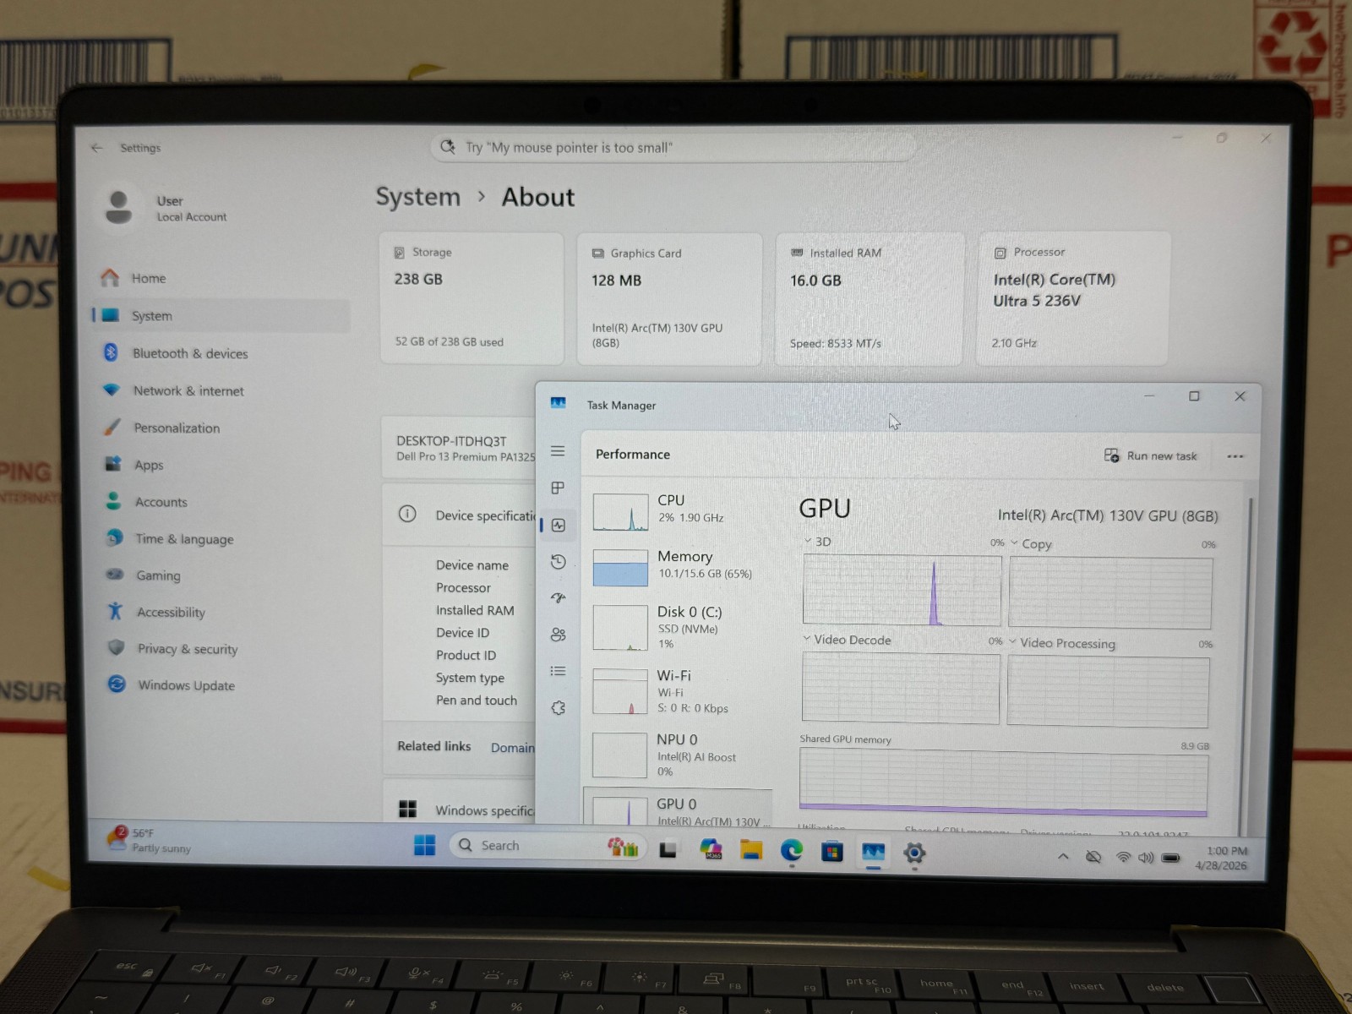Screen dimensions: 1352x1014
Task: Open volume speaker tray icon
Action: point(1146,857)
